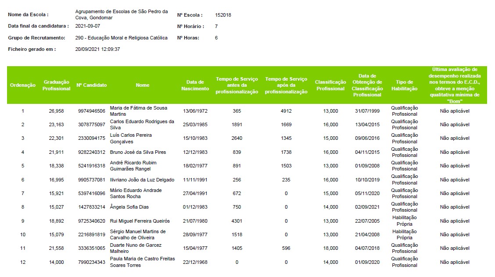Click Habilitação Própria in Sérgio Manuel's row
The height and width of the screenshot is (277, 495).
404,234
